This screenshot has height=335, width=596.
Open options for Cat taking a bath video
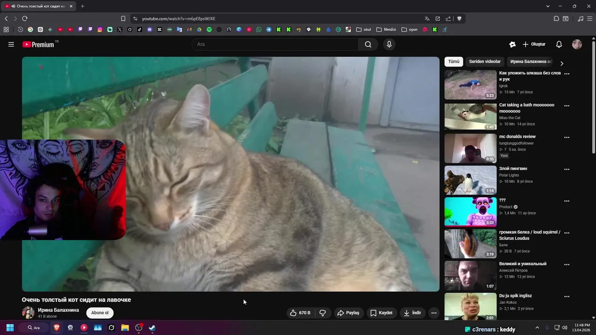[567, 106]
